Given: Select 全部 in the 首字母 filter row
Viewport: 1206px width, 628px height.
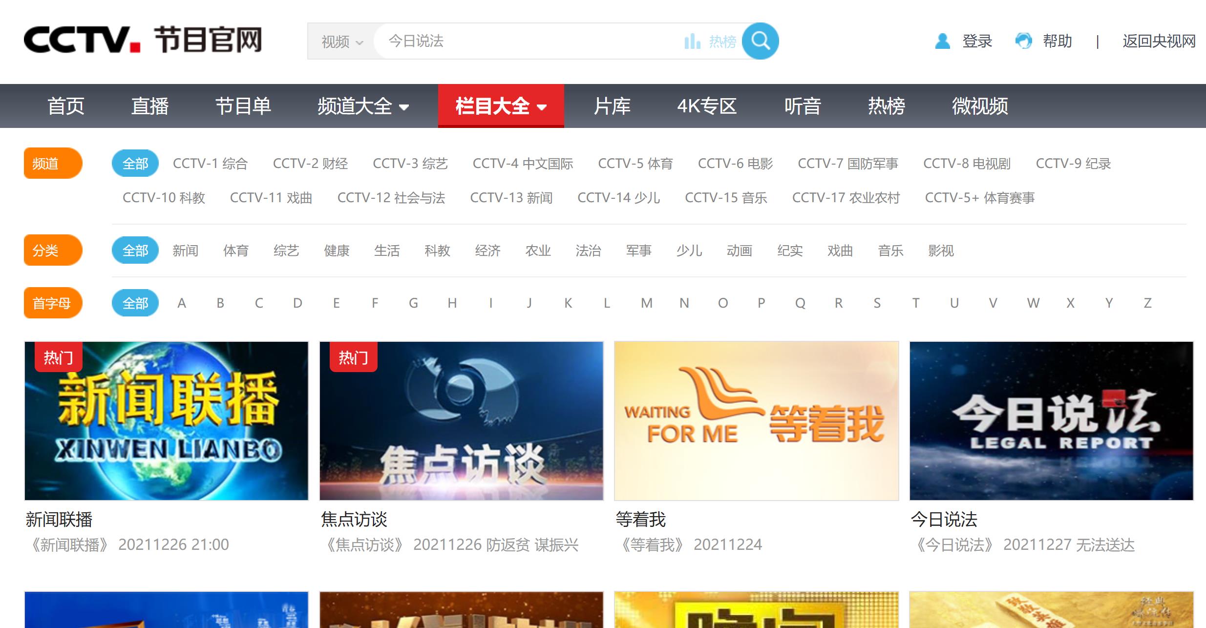Looking at the screenshot, I should (135, 303).
